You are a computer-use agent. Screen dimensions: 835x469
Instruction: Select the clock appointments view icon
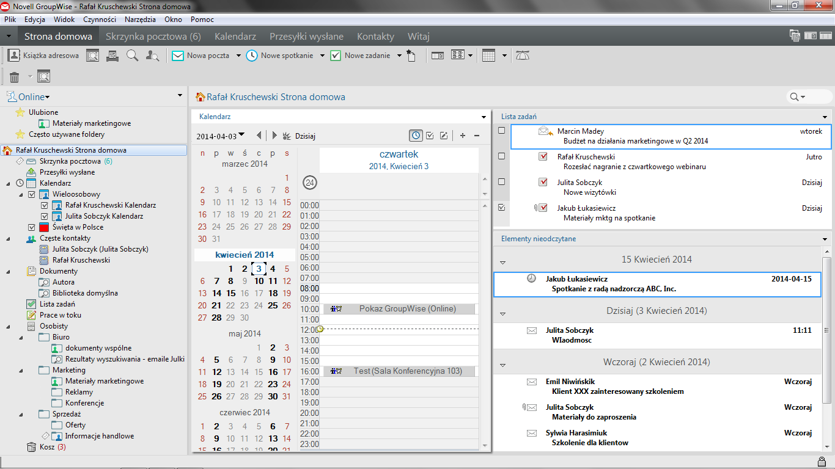pyautogui.click(x=416, y=136)
